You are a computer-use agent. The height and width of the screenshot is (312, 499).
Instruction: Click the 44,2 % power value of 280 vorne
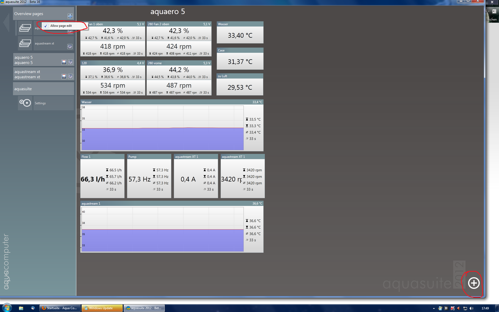point(179,70)
